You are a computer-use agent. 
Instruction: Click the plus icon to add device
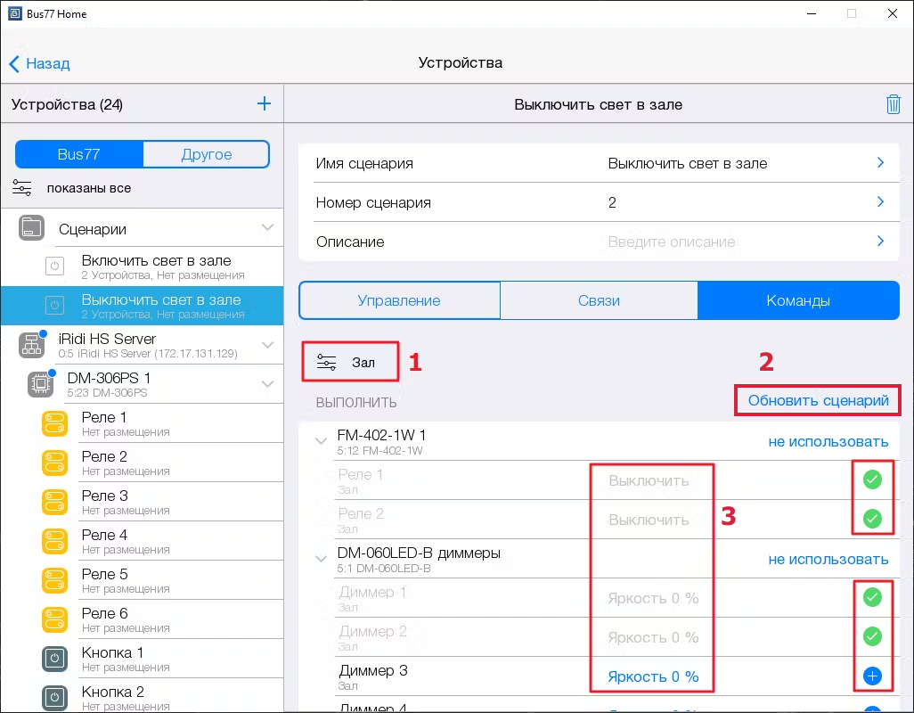coord(264,104)
